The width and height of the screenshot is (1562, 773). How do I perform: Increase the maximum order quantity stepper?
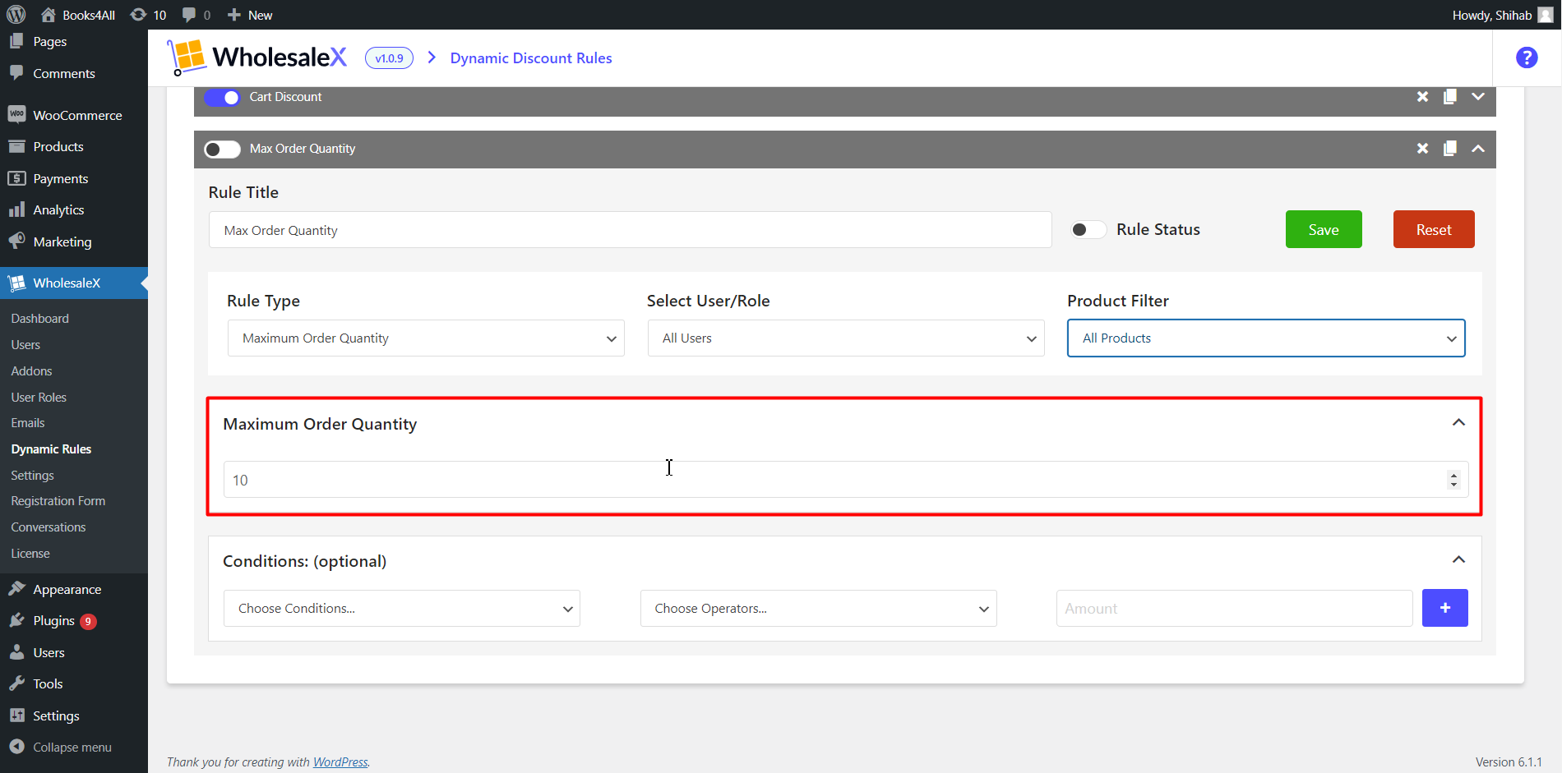[x=1453, y=475]
